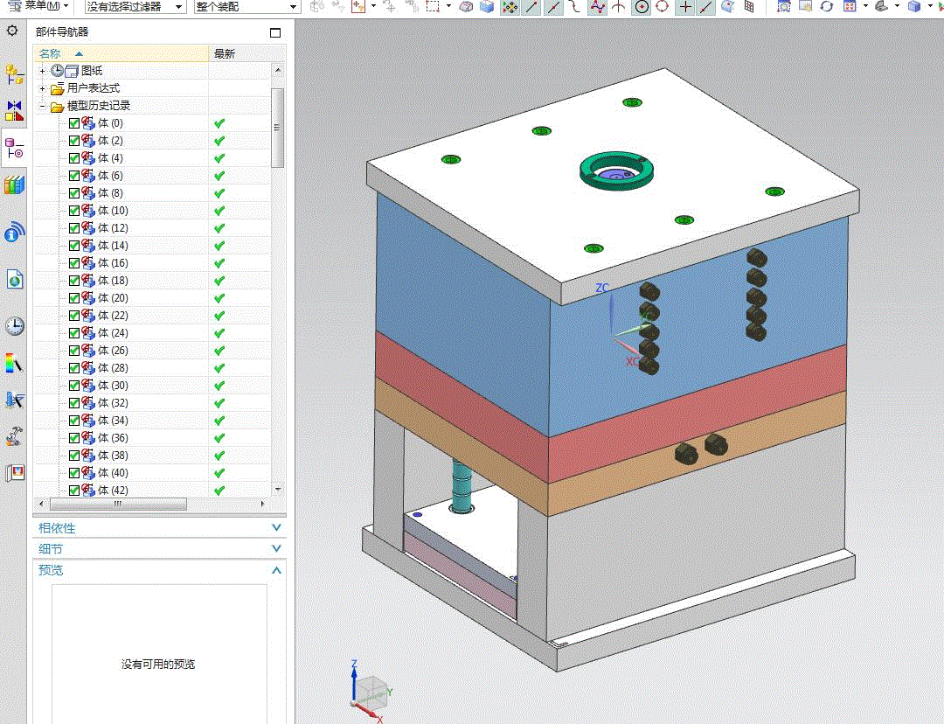Screen dimensions: 944x724
Task: Collapse the 模型历史记录 folder
Action: (42, 106)
